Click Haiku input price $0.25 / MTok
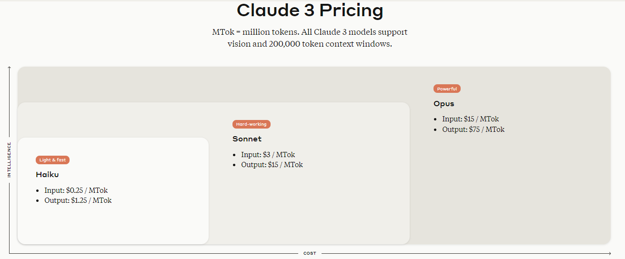Viewport: 625px width, 259px height. coord(76,190)
